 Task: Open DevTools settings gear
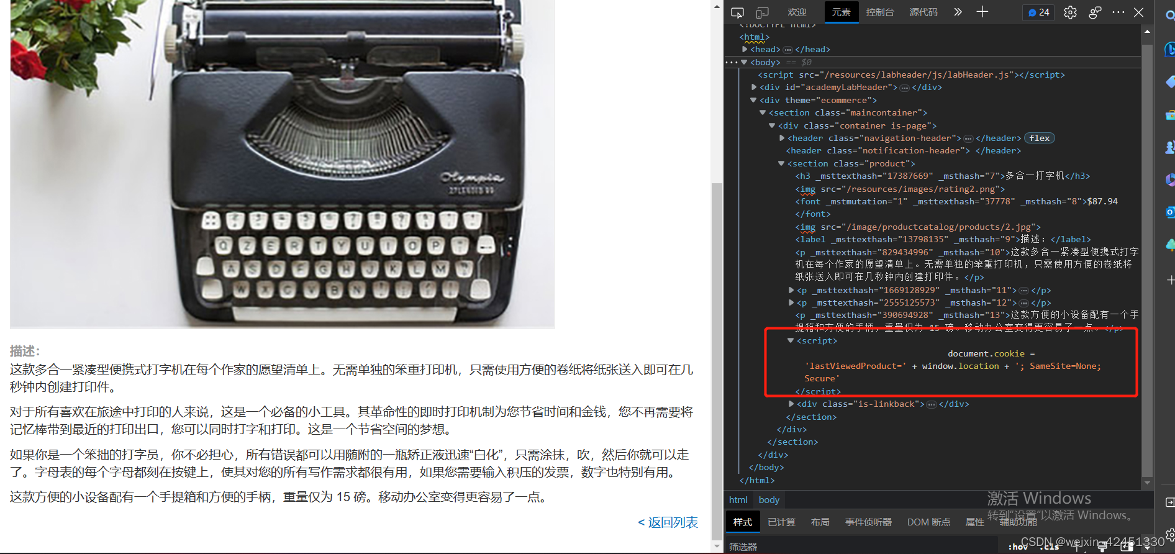pos(1070,12)
